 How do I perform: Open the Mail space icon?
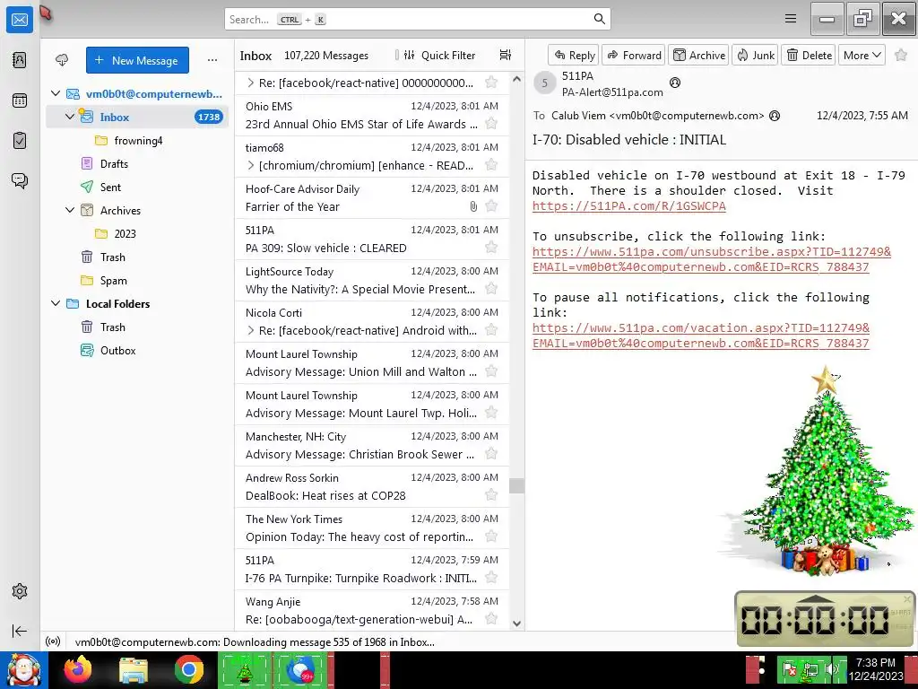[20, 20]
